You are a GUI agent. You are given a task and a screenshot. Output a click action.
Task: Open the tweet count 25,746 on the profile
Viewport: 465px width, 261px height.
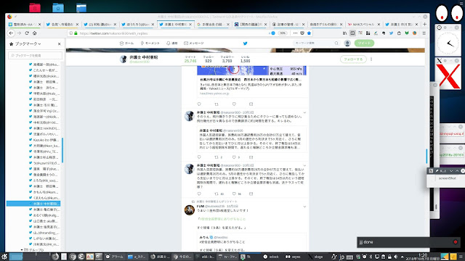point(190,59)
